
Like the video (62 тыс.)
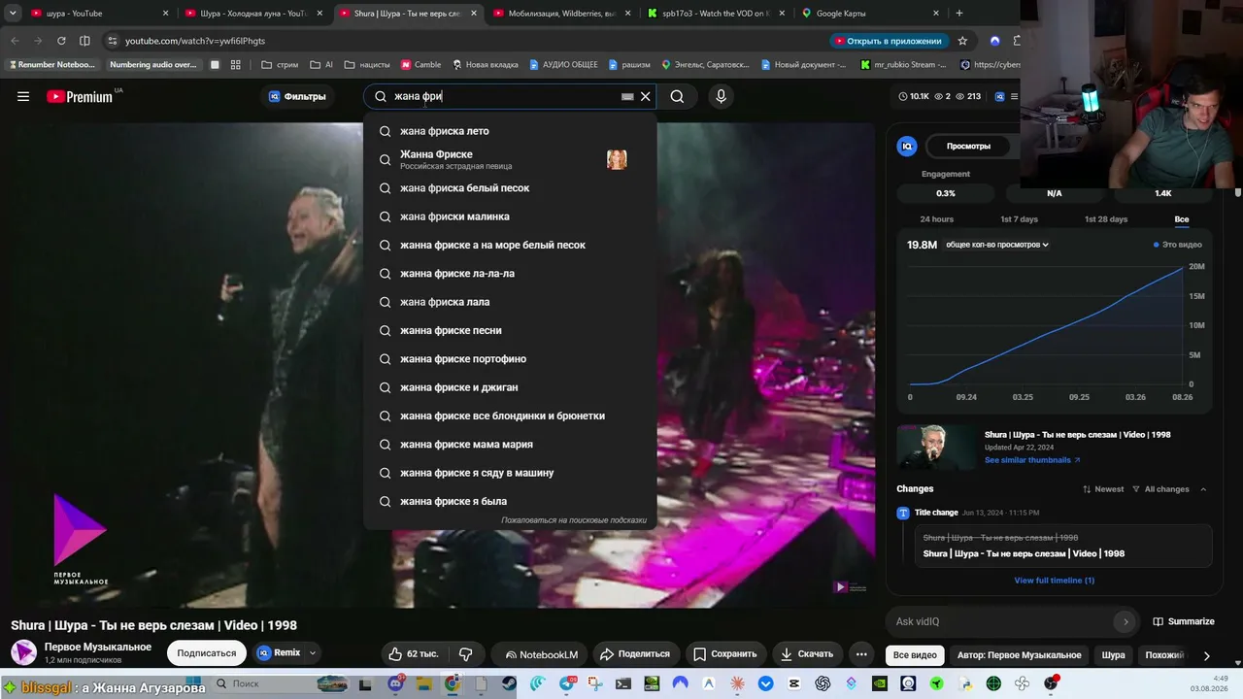[414, 654]
